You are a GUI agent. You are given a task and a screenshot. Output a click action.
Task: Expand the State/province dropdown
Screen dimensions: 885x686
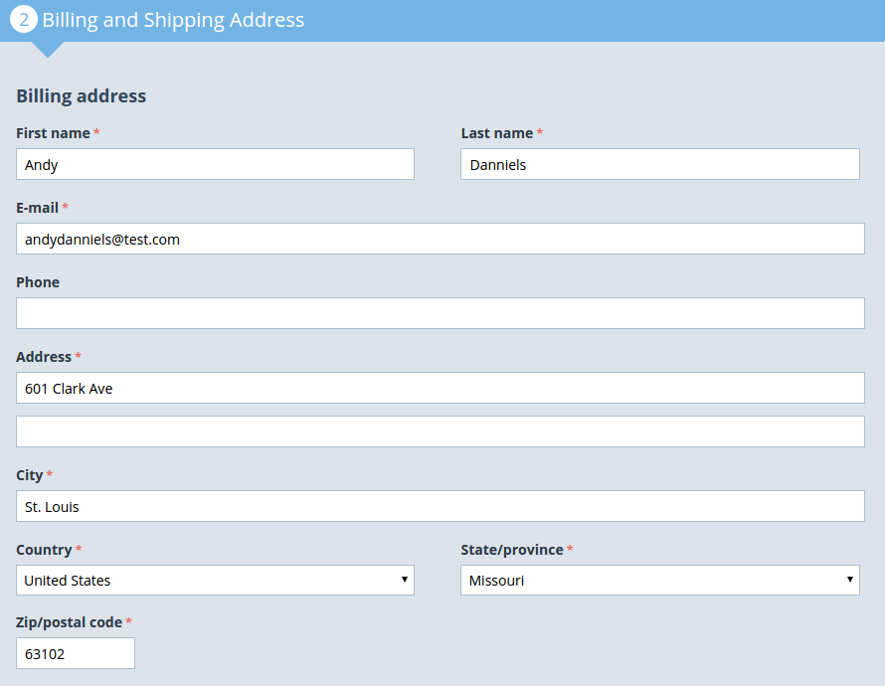660,580
